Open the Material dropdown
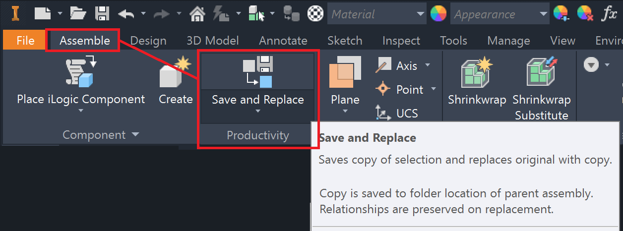Screen dimensions: 623x231 point(421,14)
